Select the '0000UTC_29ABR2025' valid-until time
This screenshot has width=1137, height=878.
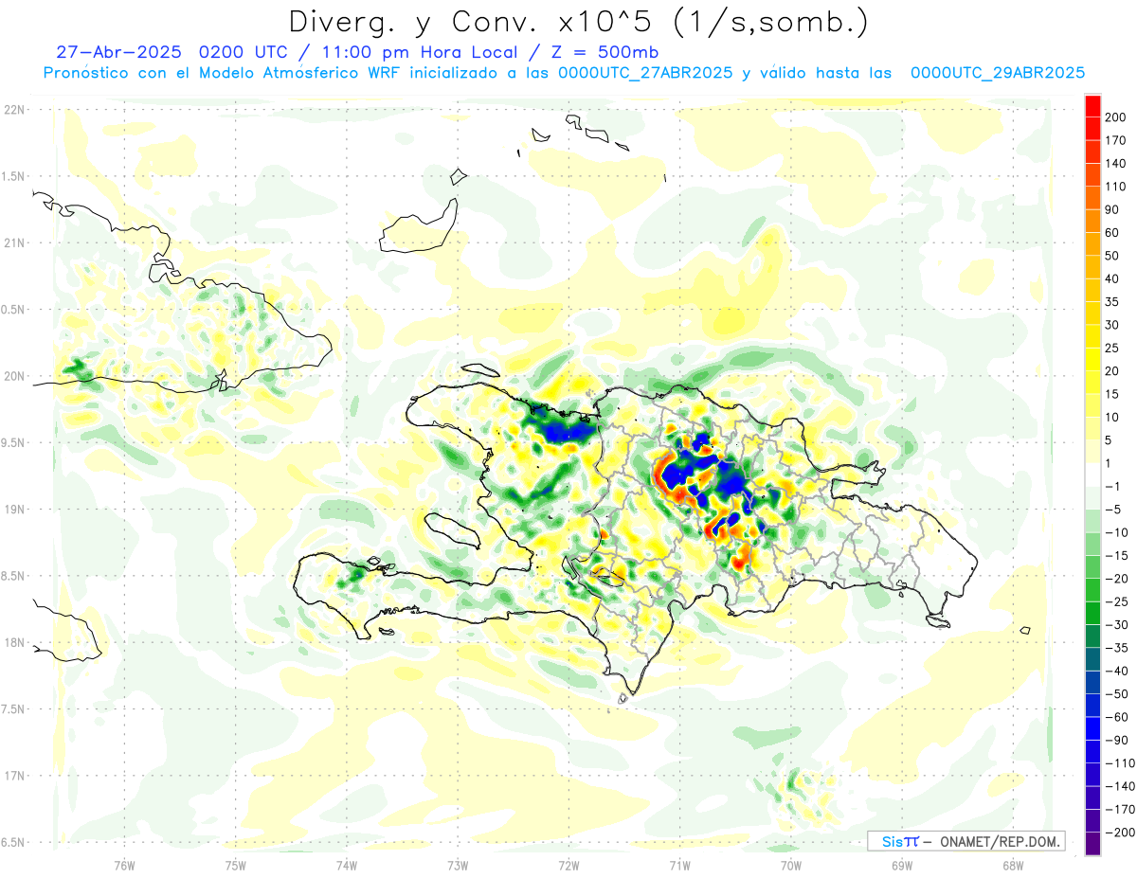click(x=998, y=73)
